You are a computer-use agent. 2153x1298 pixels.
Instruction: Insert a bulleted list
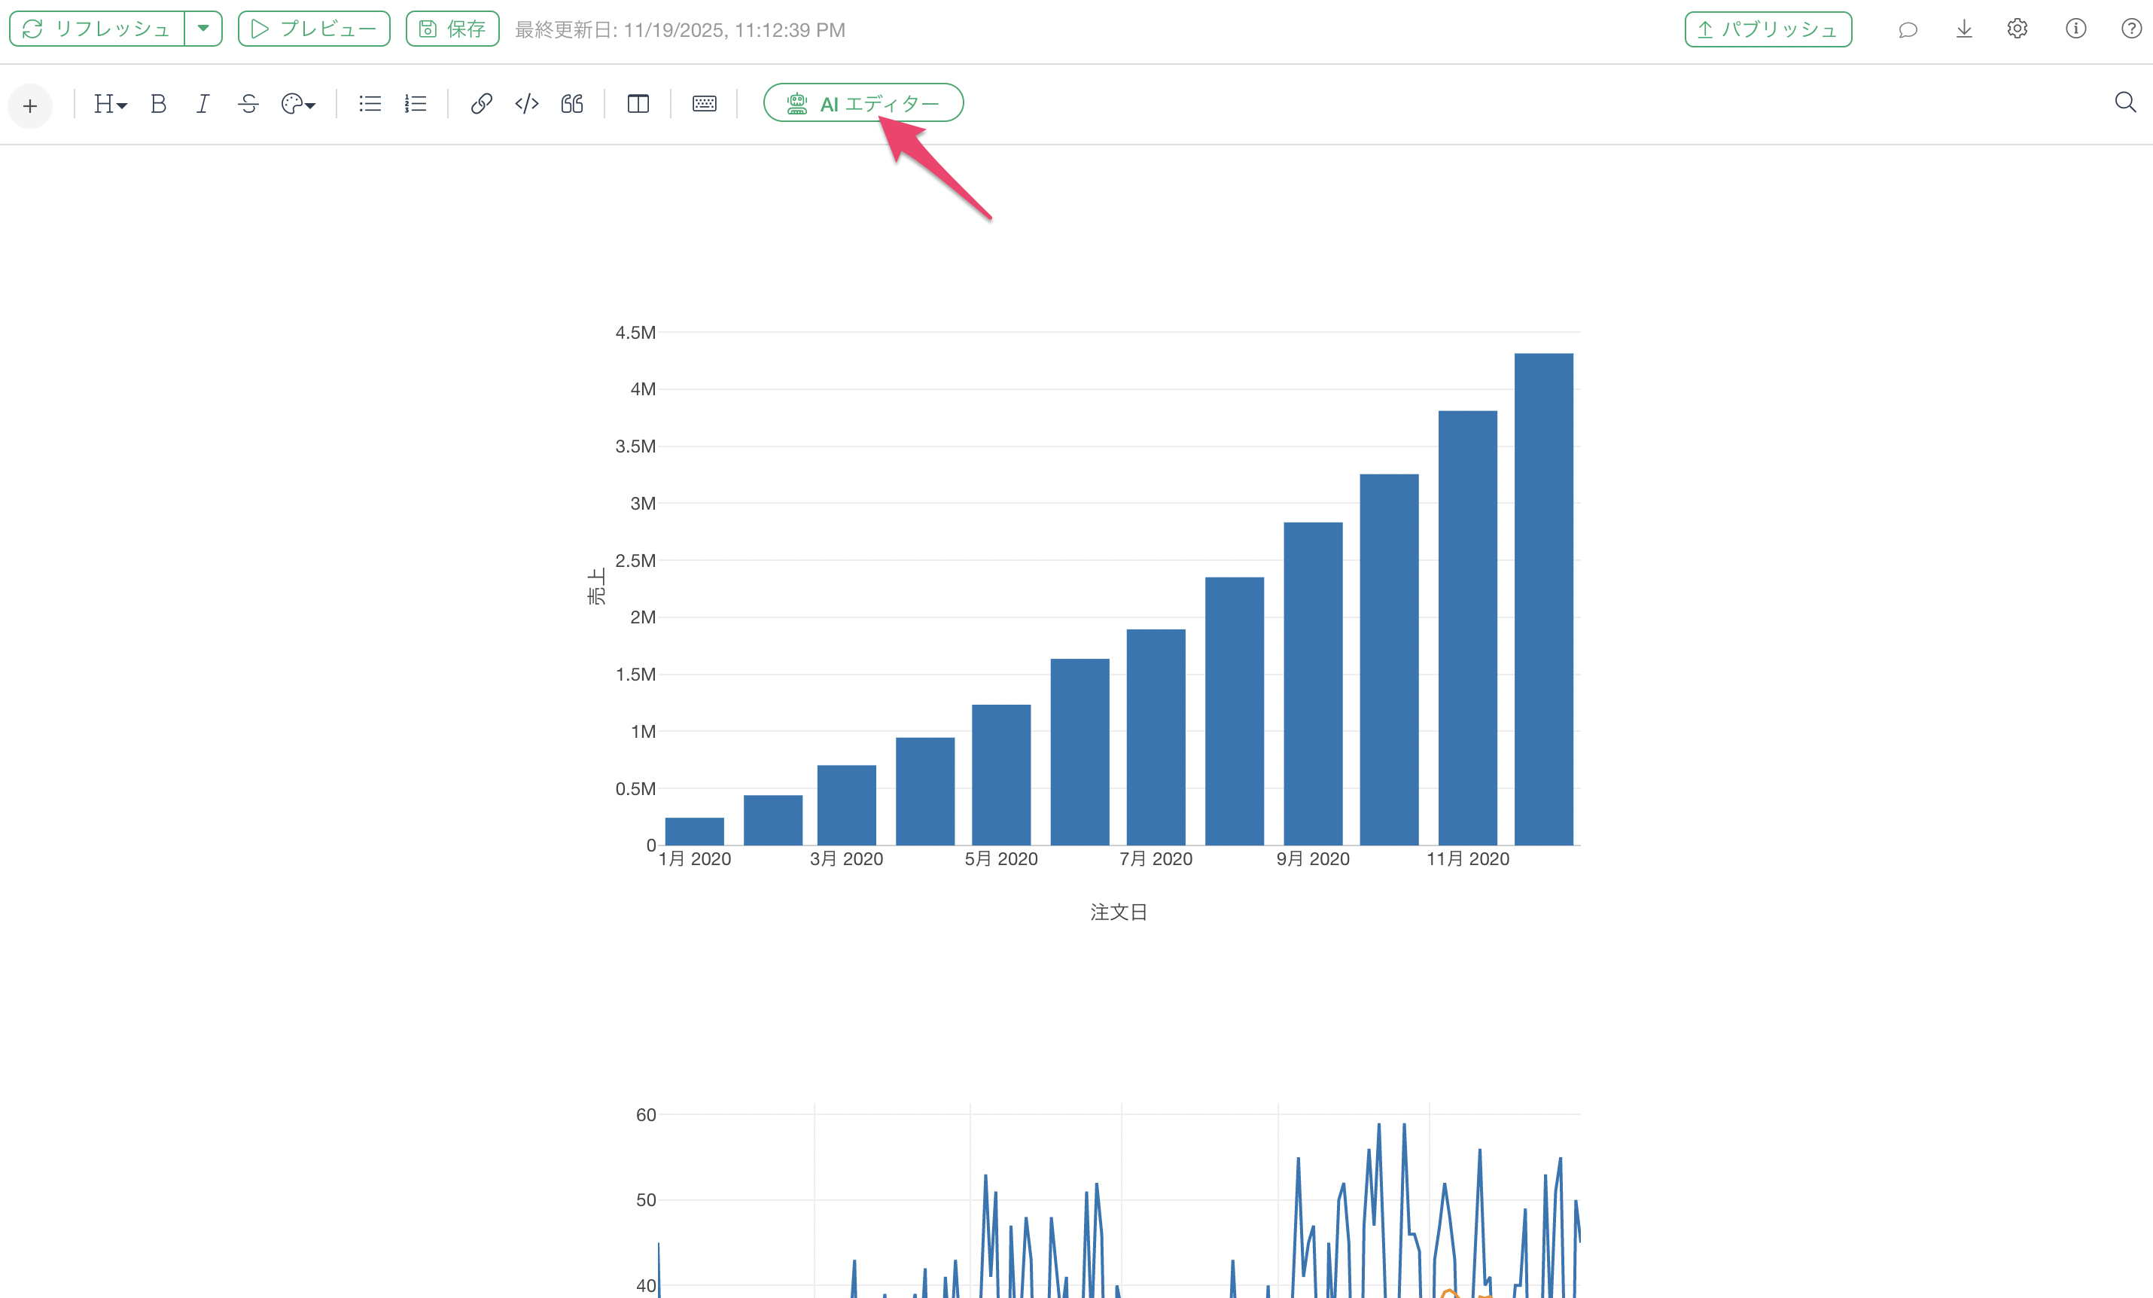370,104
